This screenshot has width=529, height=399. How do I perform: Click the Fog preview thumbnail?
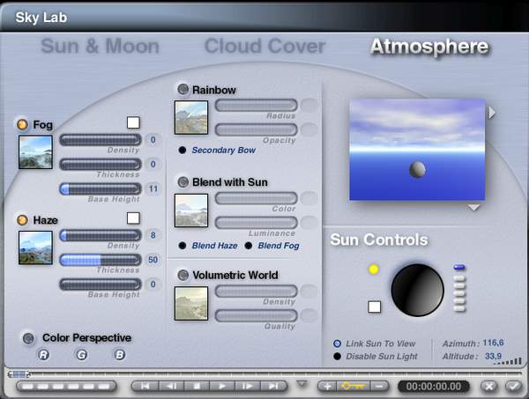coord(35,152)
